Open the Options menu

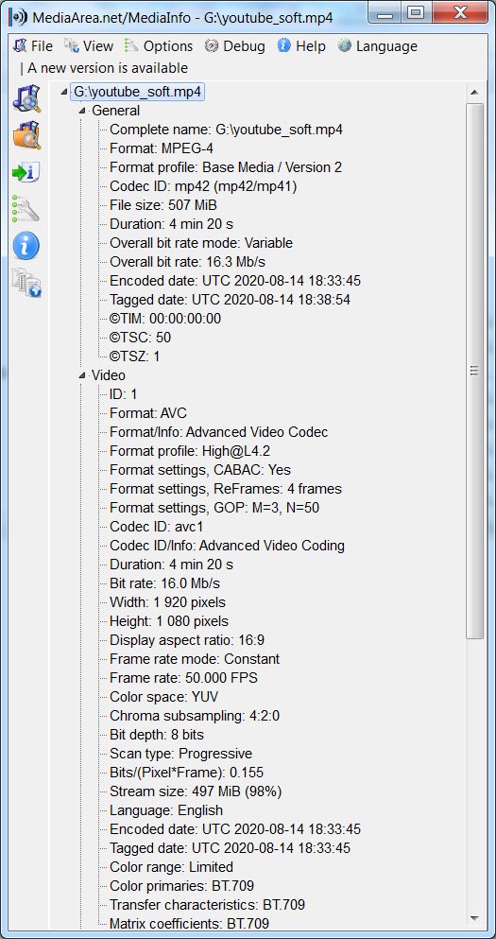click(159, 46)
